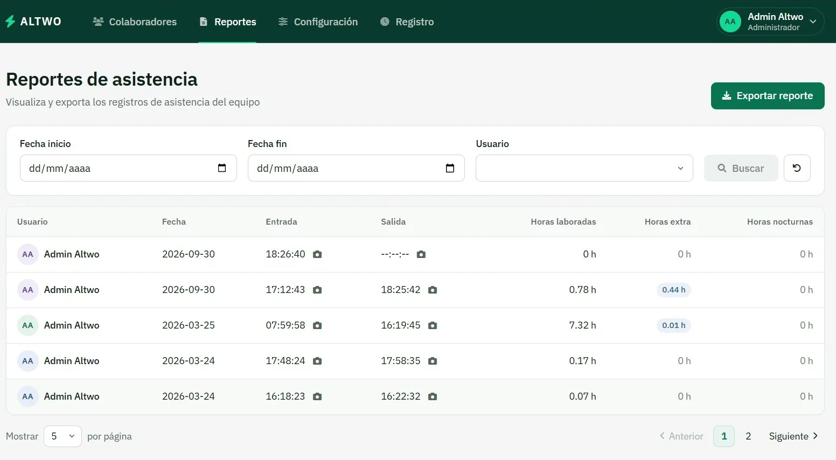This screenshot has height=460, width=836.
Task: Jump to page 2
Action: click(748, 436)
